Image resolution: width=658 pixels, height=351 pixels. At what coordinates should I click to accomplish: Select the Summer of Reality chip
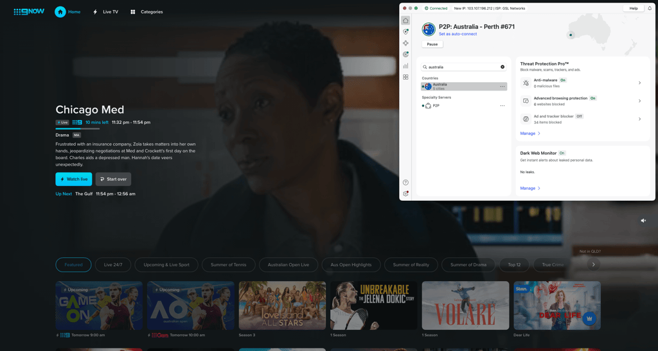point(411,265)
